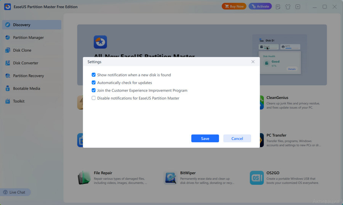Open the CleanGenius title

[277, 97]
